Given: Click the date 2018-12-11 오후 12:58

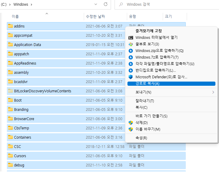Looking at the screenshot, I should [x=105, y=147].
